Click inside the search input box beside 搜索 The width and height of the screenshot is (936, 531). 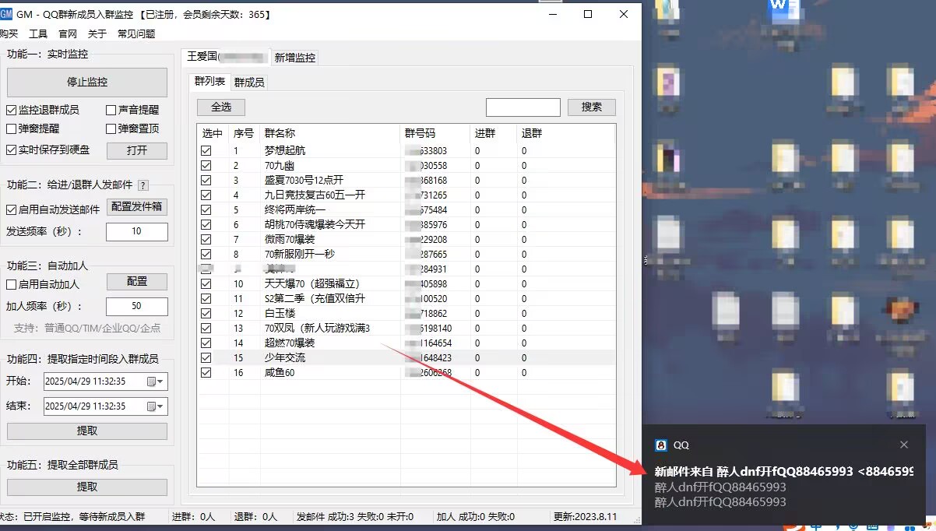click(x=522, y=107)
